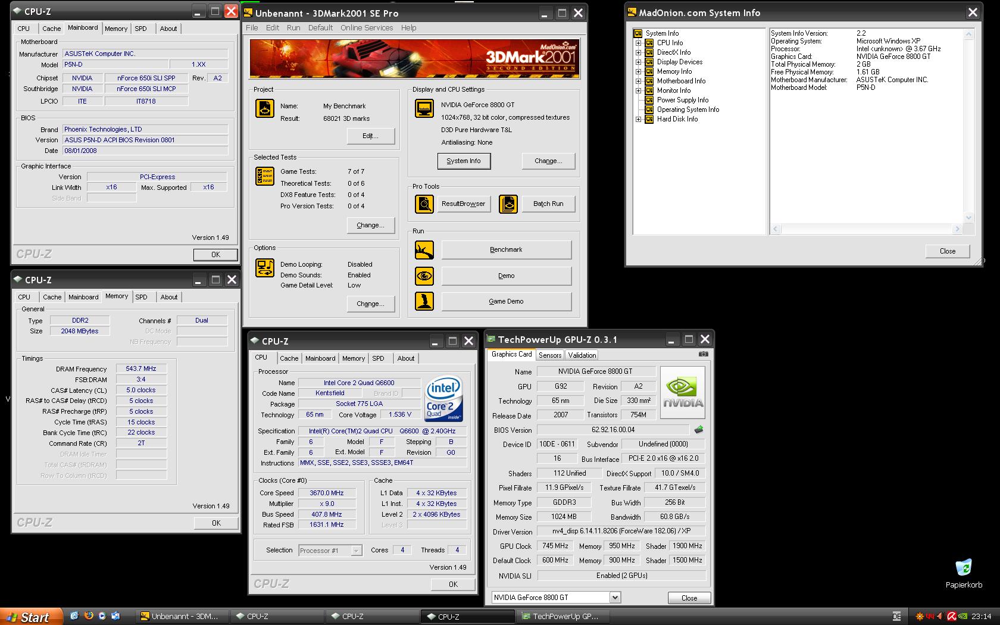Screen dimensions: 1000x625
Task: Click the Game Demo icon
Action: pos(424,301)
